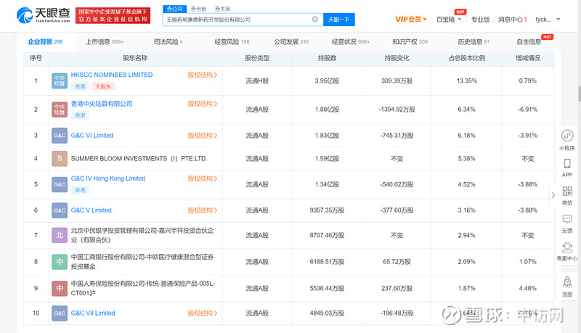Click the 天眼一下 search button
The height and width of the screenshot is (333, 581).
coord(338,20)
